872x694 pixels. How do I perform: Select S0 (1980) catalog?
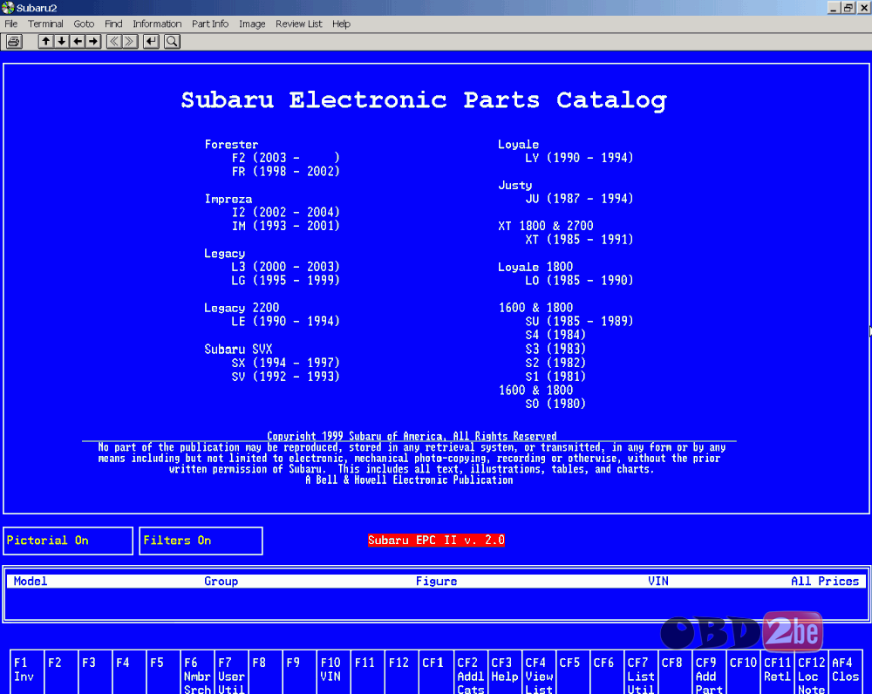click(x=555, y=404)
